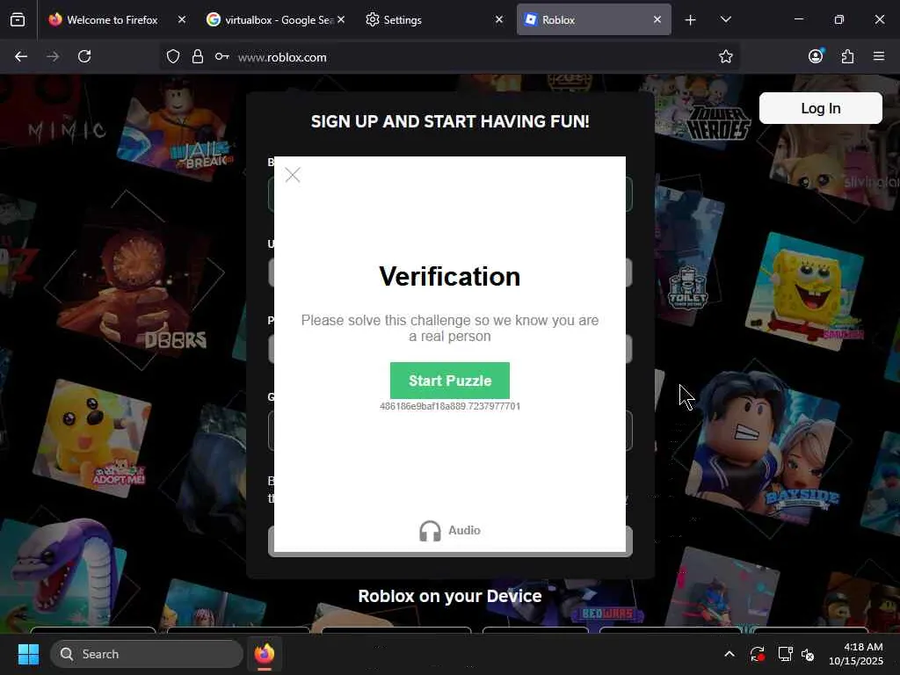
Task: Open the list all tabs dropdown
Action: pos(725,20)
